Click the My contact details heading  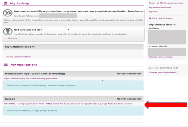[162, 24]
